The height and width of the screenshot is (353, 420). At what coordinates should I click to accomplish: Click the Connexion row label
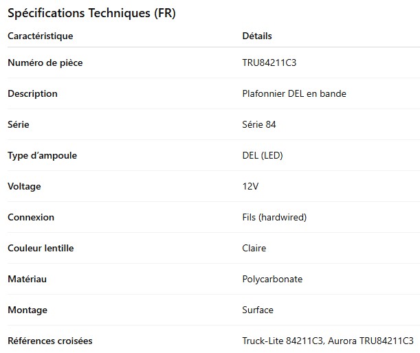(31, 218)
